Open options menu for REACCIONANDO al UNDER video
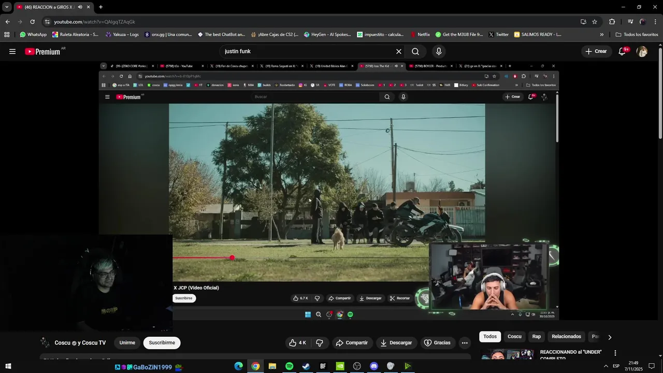This screenshot has width=663, height=373. pos(615,353)
